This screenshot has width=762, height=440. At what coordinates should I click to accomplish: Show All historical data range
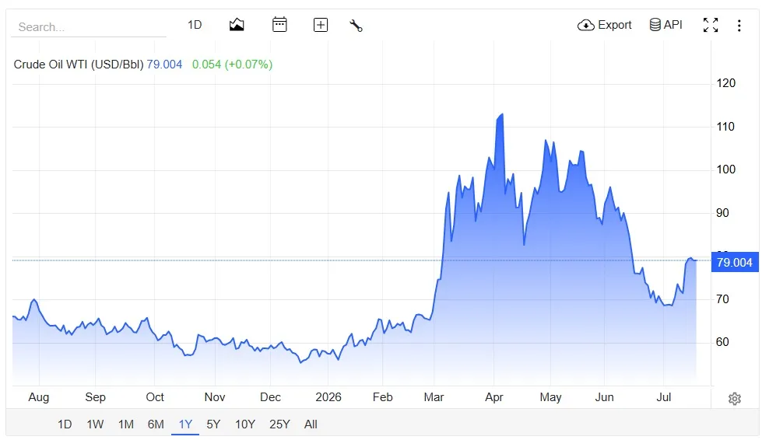(311, 424)
